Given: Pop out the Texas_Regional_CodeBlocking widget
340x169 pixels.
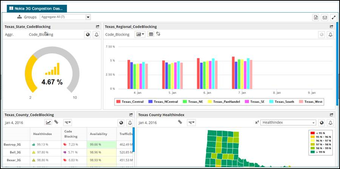Looking at the screenshot, I should click(331, 26).
